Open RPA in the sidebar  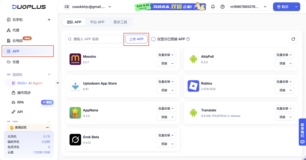click(21, 102)
